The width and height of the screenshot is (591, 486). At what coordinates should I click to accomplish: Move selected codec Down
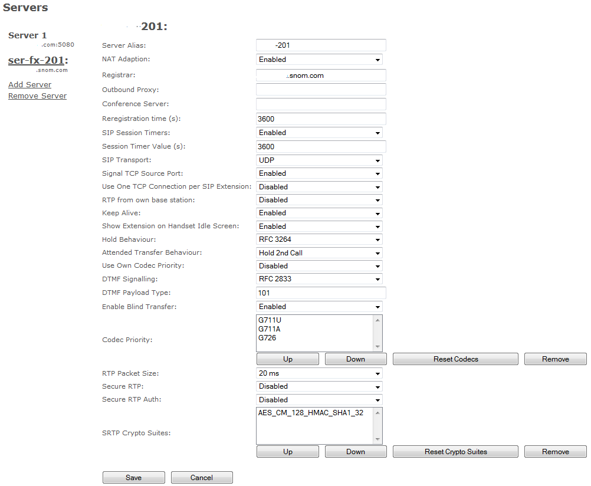(x=356, y=359)
